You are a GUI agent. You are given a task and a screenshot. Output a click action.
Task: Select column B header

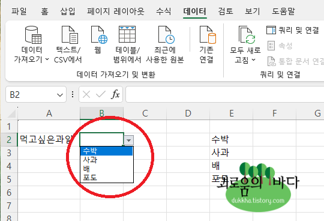101,114
